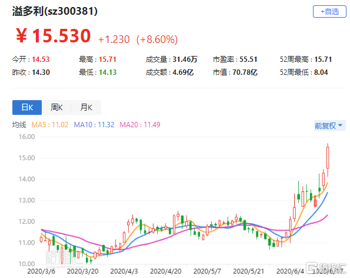
Task: Click the 2020/3/20 date axis label
Action: tap(82, 272)
